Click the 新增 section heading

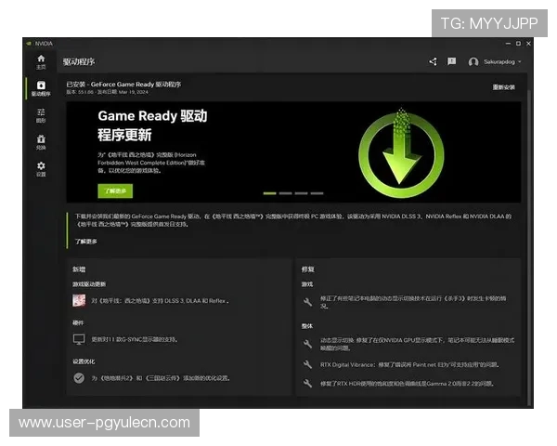(79, 269)
